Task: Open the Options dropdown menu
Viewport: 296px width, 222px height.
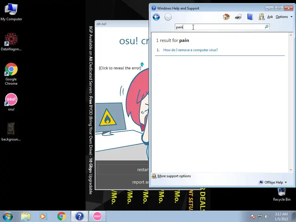Action: [x=284, y=17]
